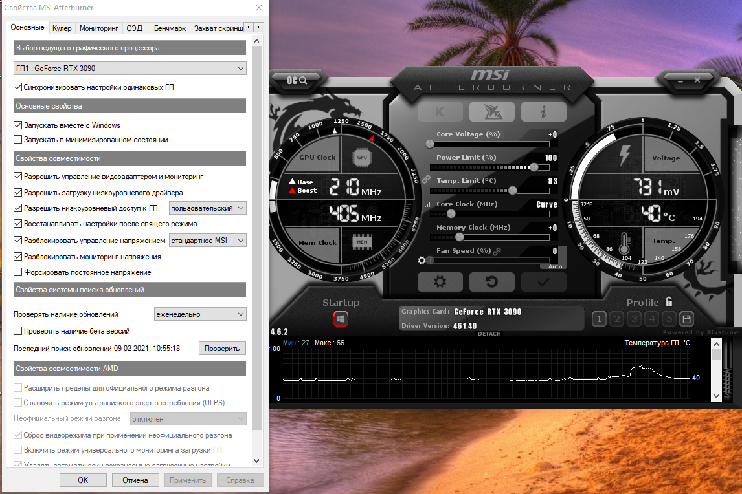Image resolution: width=742 pixels, height=494 pixels.
Task: Select profile slot 1
Action: (599, 319)
